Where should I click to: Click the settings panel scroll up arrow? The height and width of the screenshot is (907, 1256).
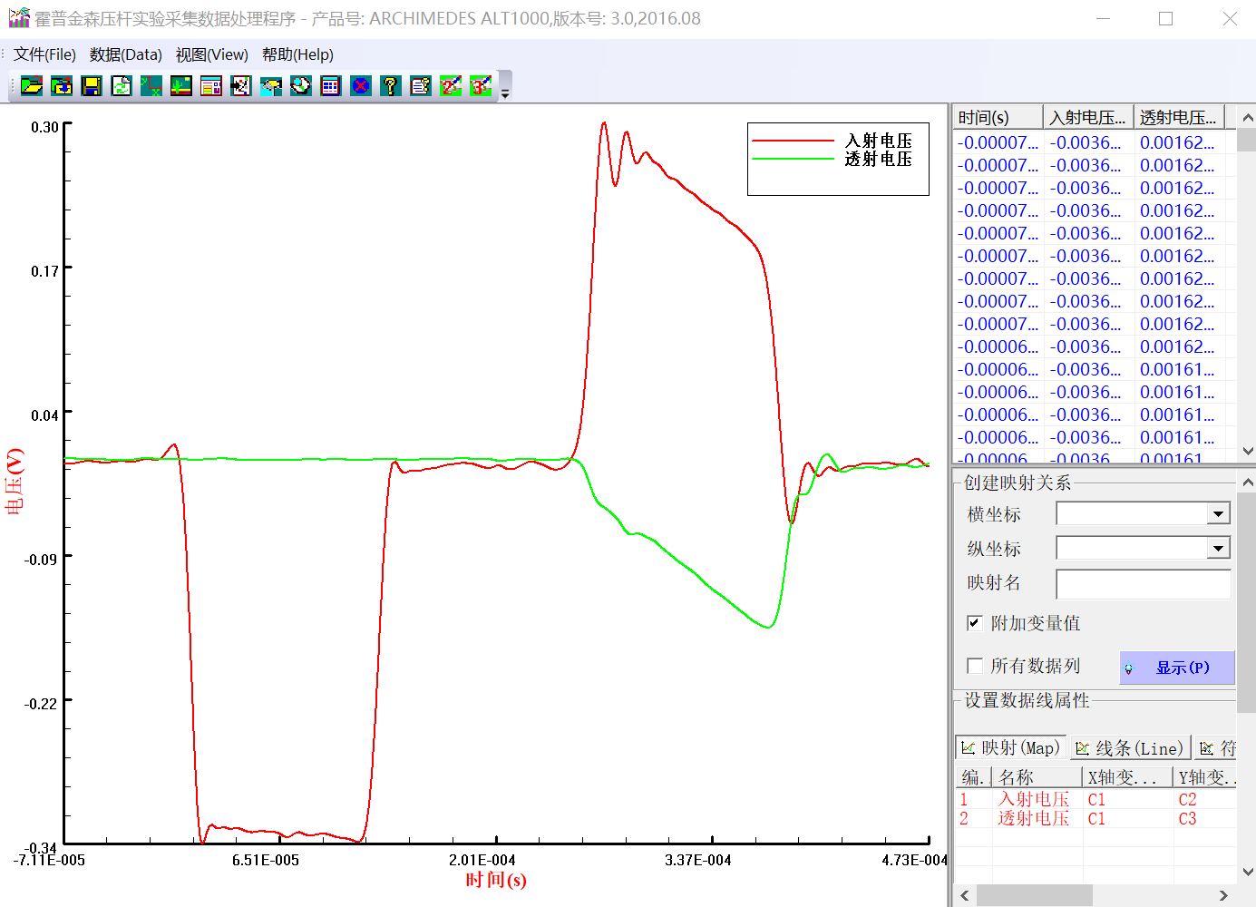[x=1247, y=482]
